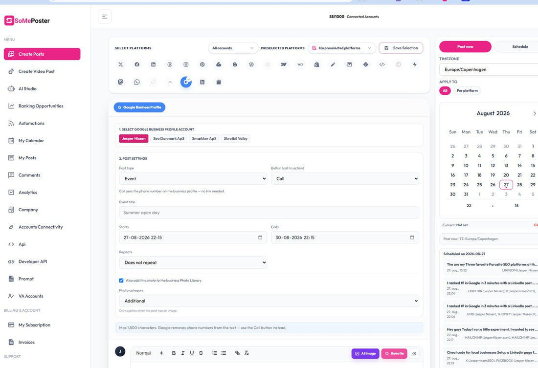Select the Shopify platform icon
This screenshot has height=368, width=538.
317,65
